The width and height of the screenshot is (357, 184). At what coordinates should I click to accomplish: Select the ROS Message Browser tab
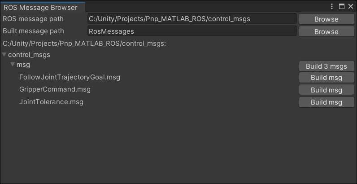40,7
